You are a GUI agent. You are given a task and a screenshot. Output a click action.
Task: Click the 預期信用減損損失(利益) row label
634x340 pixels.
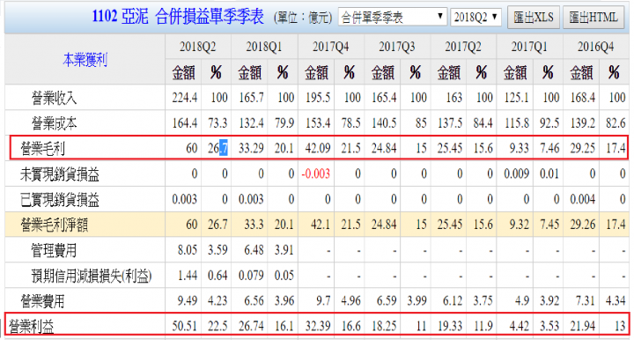click(92, 276)
